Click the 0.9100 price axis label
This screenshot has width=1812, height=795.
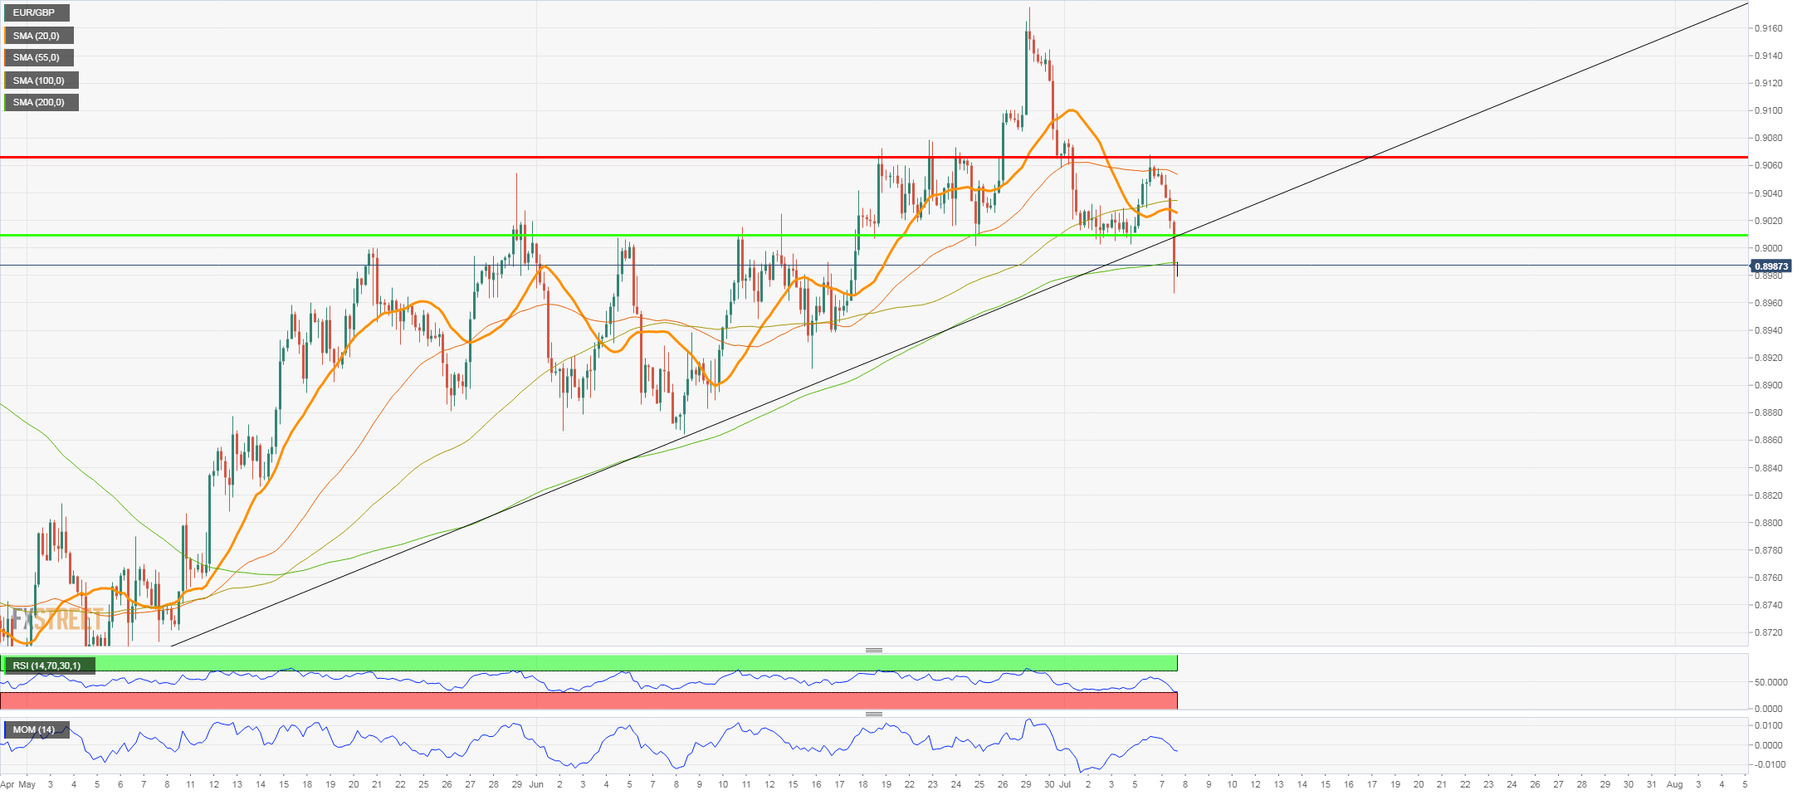point(1768,110)
